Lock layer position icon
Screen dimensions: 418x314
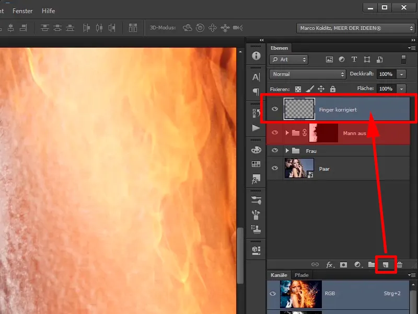click(x=321, y=89)
